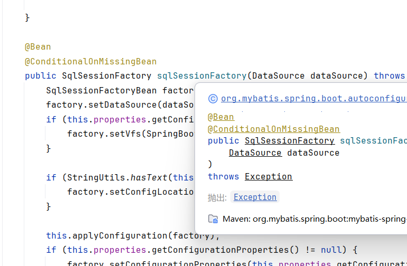Image resolution: width=407 pixels, height=266 pixels.
Task: Click the class icon in documentation popup
Action: (213, 98)
